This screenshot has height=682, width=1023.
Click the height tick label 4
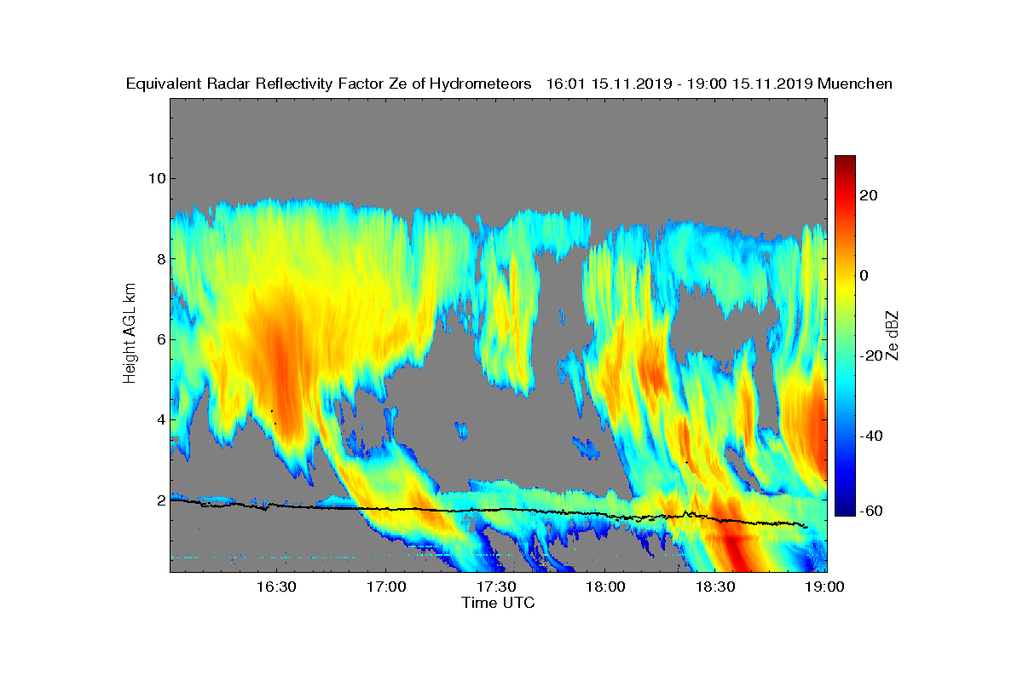pyautogui.click(x=159, y=419)
